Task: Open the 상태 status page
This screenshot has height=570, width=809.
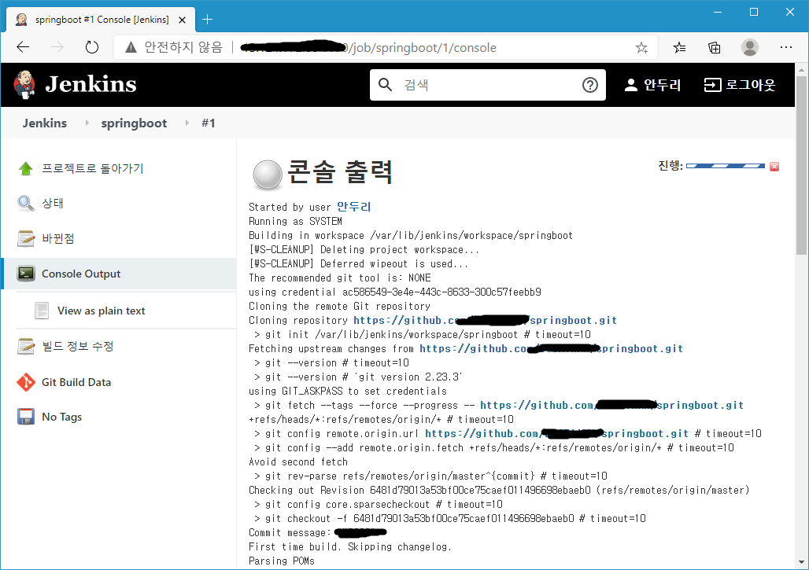Action: [x=52, y=203]
